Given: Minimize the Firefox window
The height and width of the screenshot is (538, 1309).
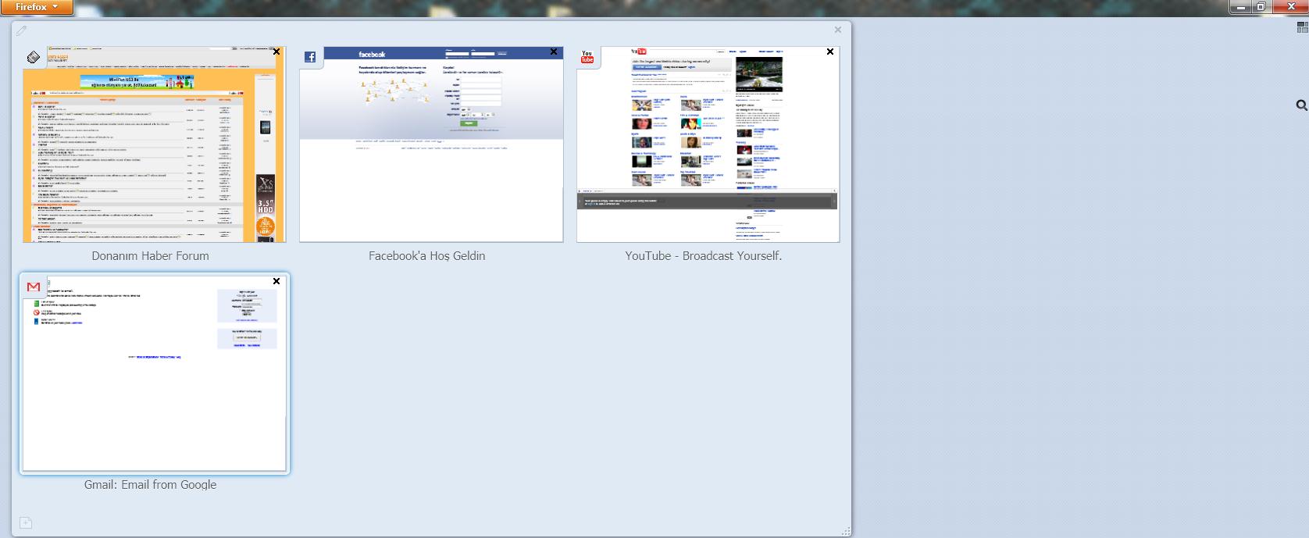Looking at the screenshot, I should 1239,7.
